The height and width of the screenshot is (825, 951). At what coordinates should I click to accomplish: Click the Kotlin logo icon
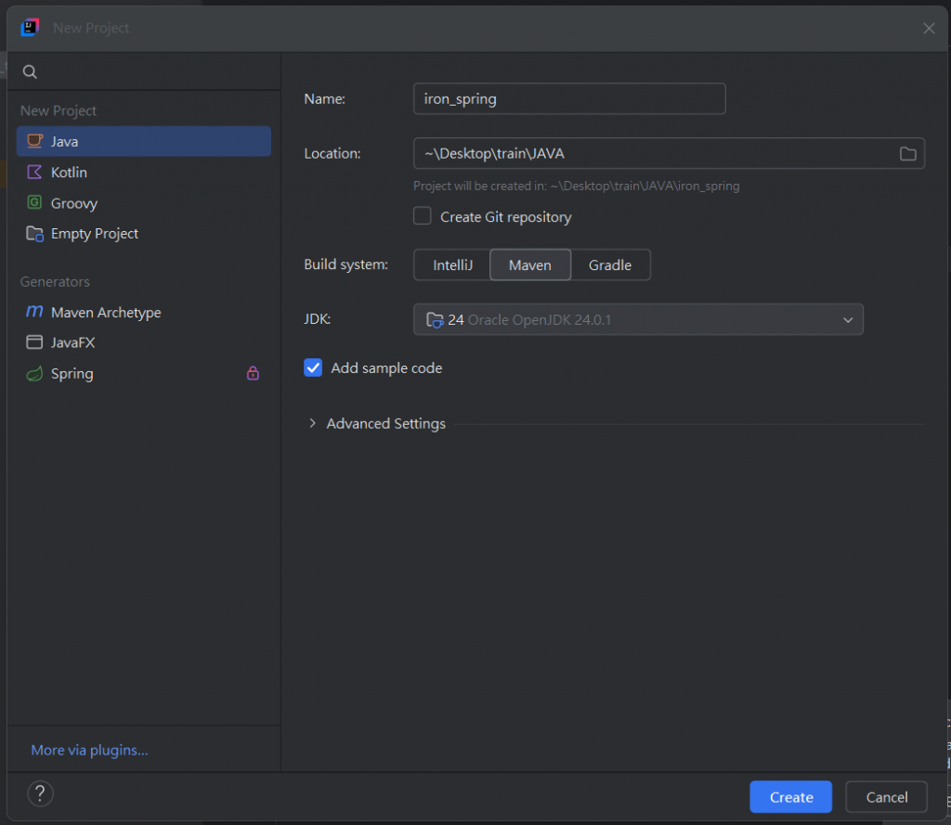click(34, 173)
